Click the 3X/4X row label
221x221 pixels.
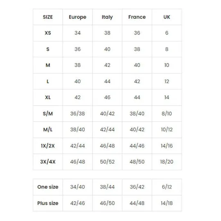(48, 162)
